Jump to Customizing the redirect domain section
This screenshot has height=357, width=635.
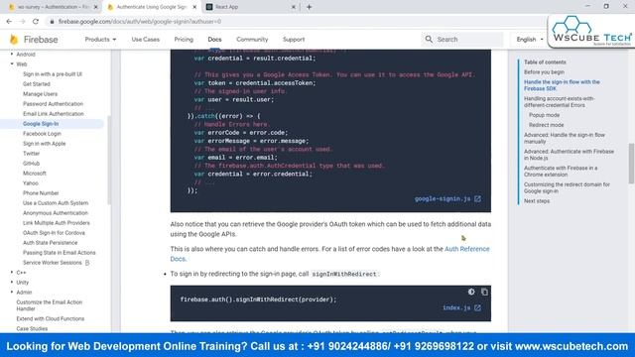[x=567, y=187]
